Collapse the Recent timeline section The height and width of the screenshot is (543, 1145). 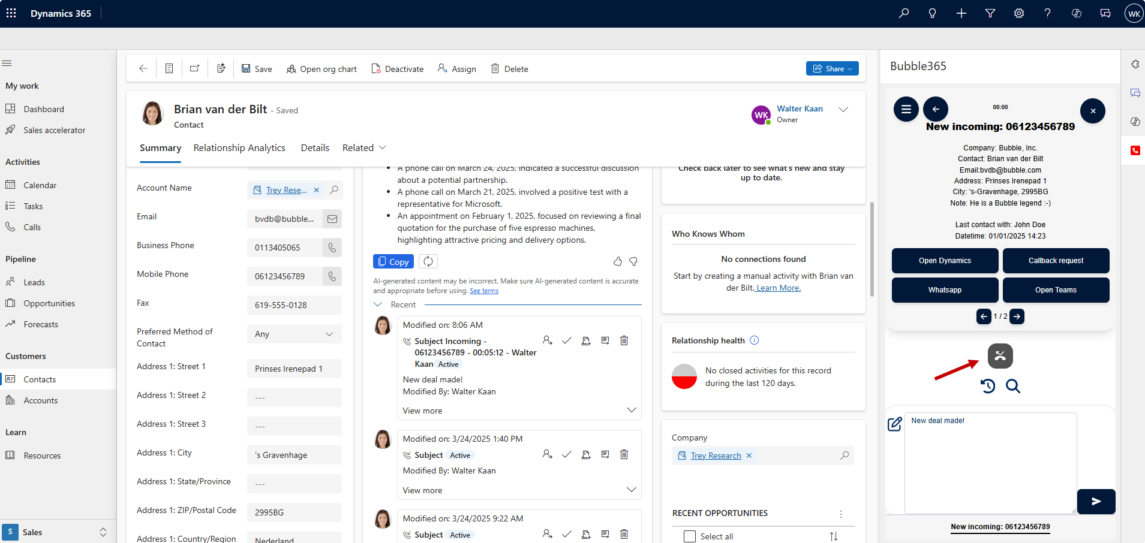click(378, 304)
